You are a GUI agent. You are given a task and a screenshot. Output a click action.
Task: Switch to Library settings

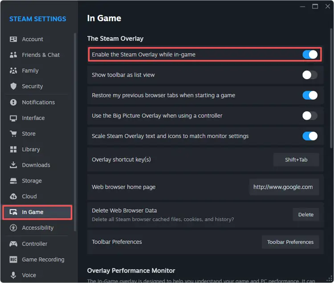tap(38, 149)
